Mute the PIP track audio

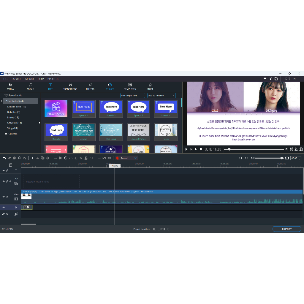point(10,181)
